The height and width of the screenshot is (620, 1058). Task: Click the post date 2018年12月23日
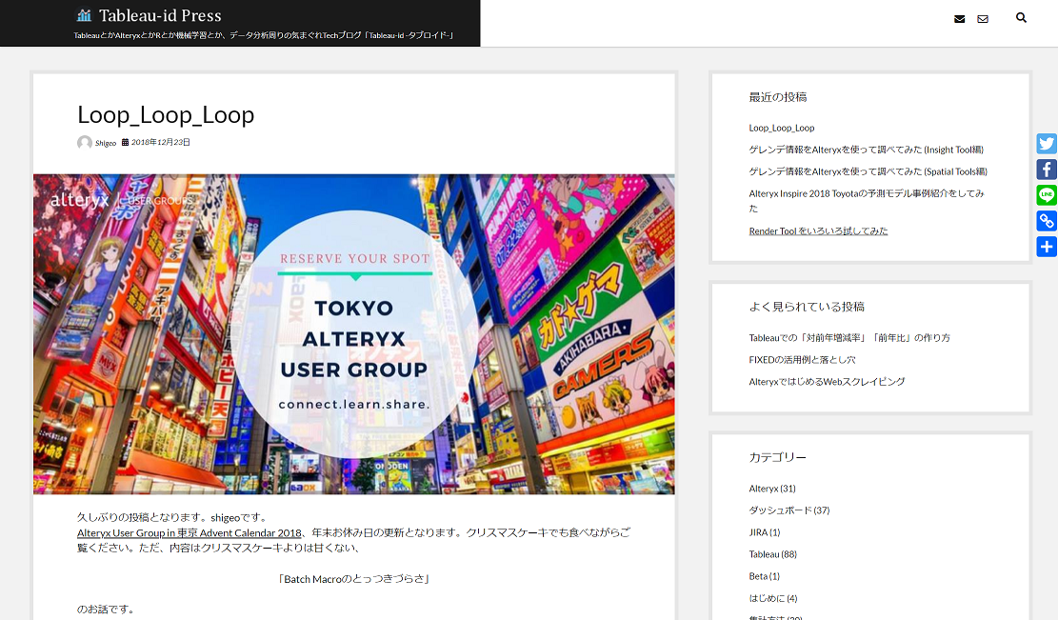click(x=161, y=142)
